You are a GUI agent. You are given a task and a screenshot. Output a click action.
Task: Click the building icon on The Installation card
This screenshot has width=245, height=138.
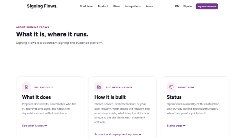click(99, 87)
